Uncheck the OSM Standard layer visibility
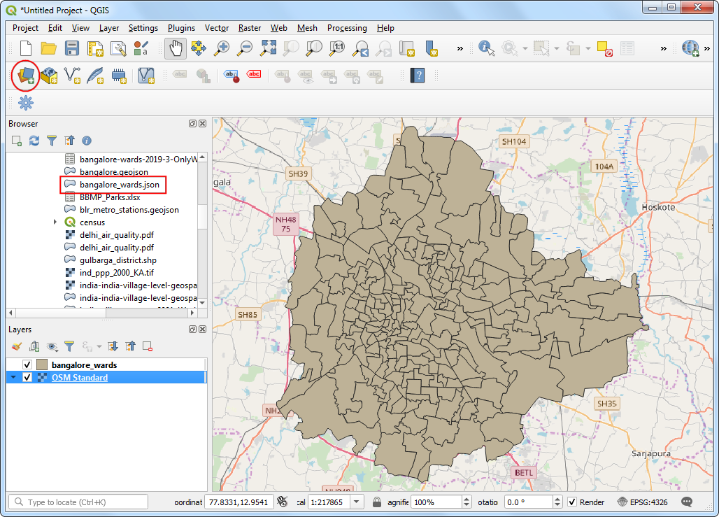This screenshot has height=517, width=719. (x=28, y=377)
